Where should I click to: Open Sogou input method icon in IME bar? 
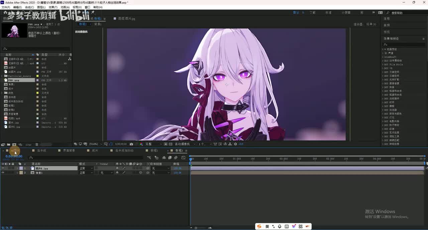click(259, 226)
